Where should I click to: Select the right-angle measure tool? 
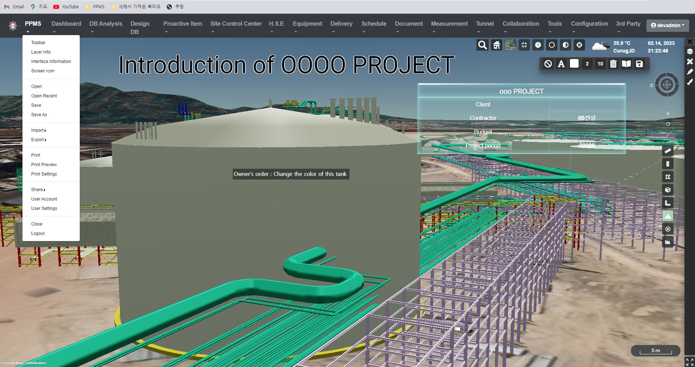[x=668, y=203]
